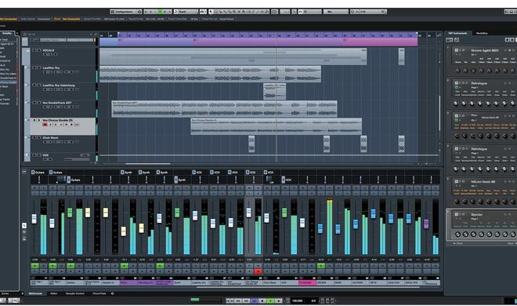Toggle red record enable in mixer Vox Chorus channel
The height and width of the screenshot is (306, 517).
(x=258, y=271)
